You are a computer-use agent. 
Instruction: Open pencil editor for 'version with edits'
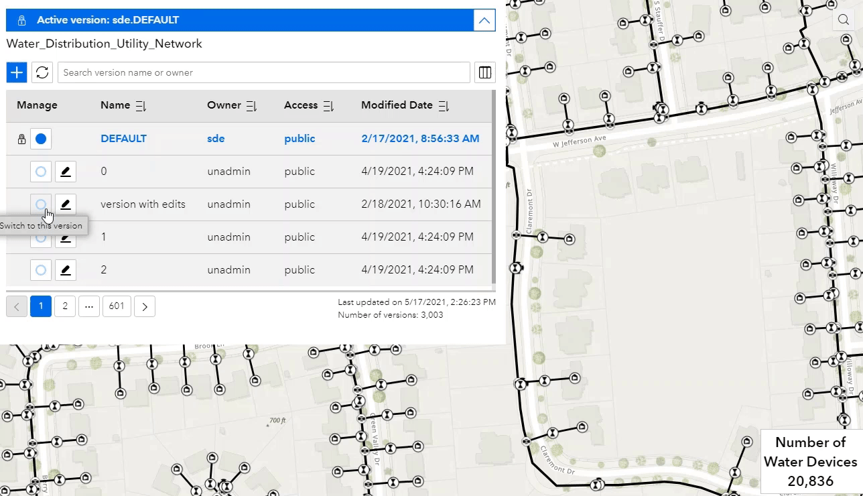(x=65, y=204)
